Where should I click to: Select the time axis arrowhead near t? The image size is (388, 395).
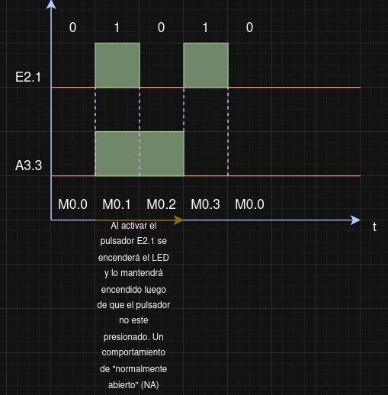pyautogui.click(x=355, y=220)
